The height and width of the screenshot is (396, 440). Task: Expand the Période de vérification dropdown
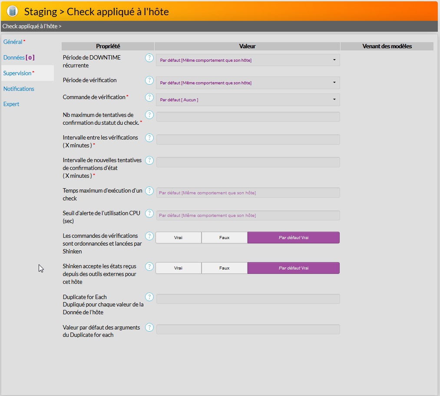coord(248,83)
